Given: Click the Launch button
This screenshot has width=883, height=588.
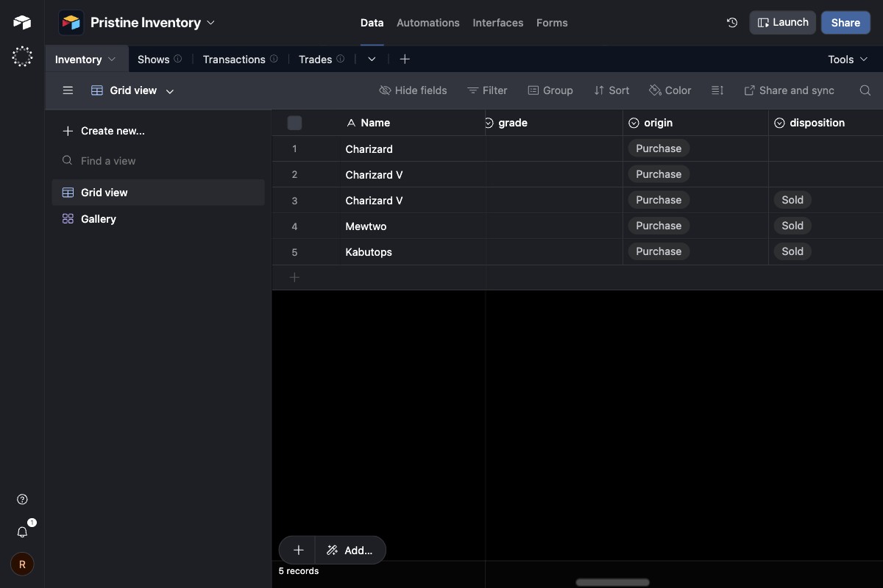Looking at the screenshot, I should [x=782, y=22].
